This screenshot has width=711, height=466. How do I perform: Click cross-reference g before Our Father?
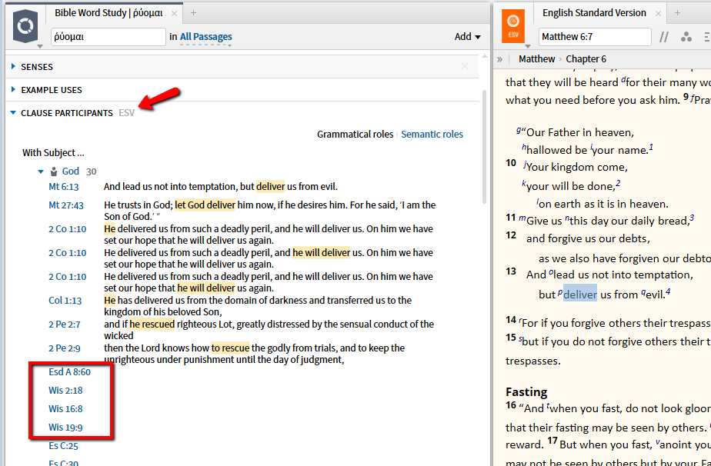point(519,130)
